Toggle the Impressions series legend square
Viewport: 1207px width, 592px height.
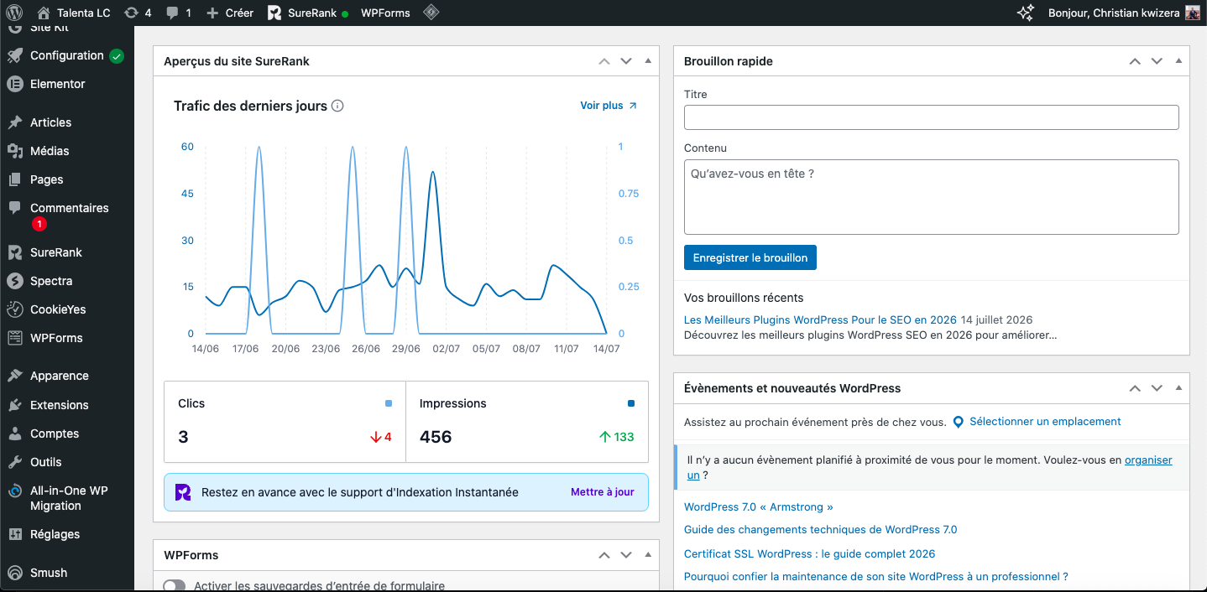pos(631,403)
